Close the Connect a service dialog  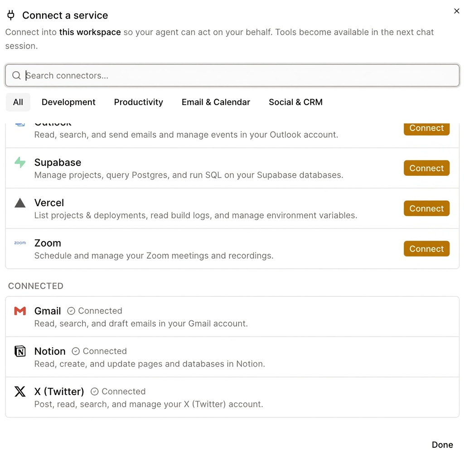[x=456, y=11]
